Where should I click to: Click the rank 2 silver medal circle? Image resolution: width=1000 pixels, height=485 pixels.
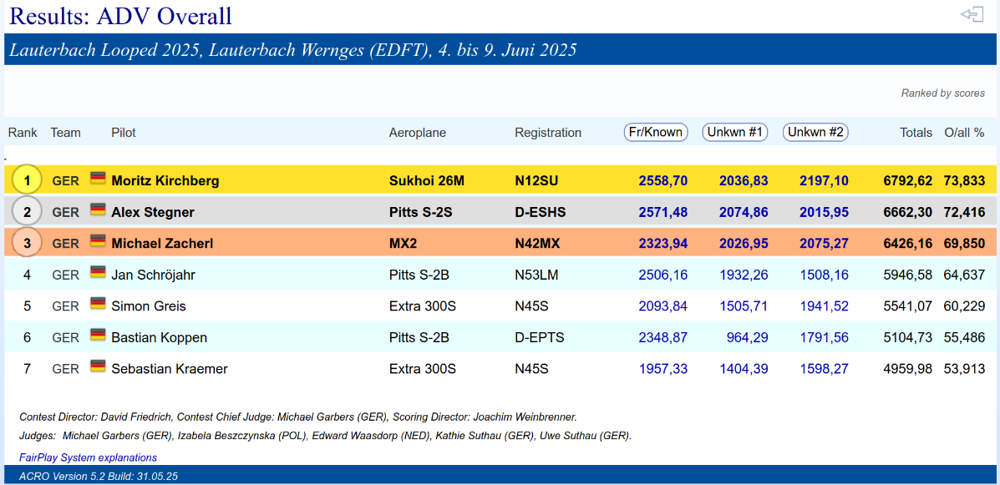(x=27, y=212)
